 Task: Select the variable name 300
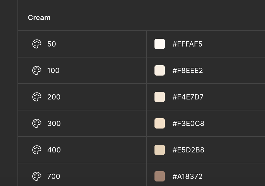click(x=54, y=123)
